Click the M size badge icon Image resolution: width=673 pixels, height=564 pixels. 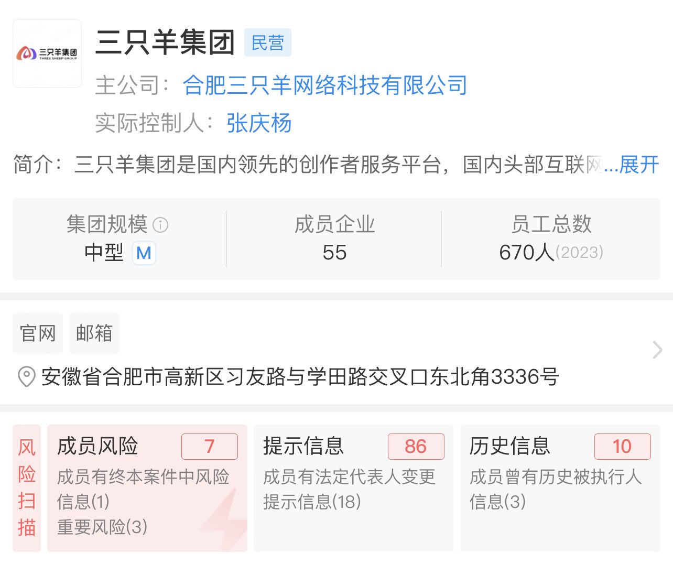(144, 253)
